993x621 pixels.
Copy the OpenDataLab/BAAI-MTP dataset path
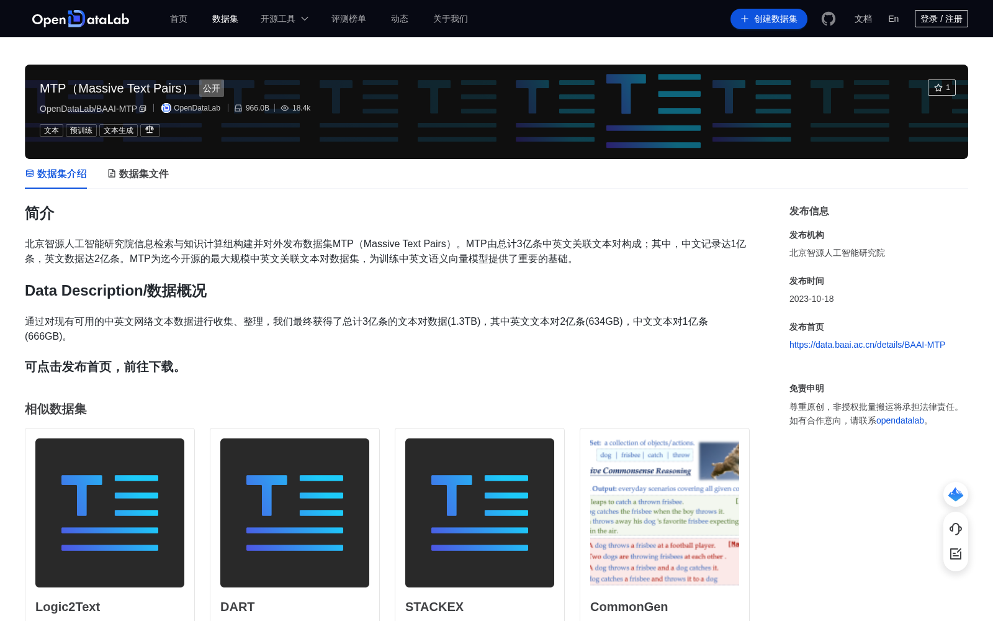pyautogui.click(x=143, y=109)
